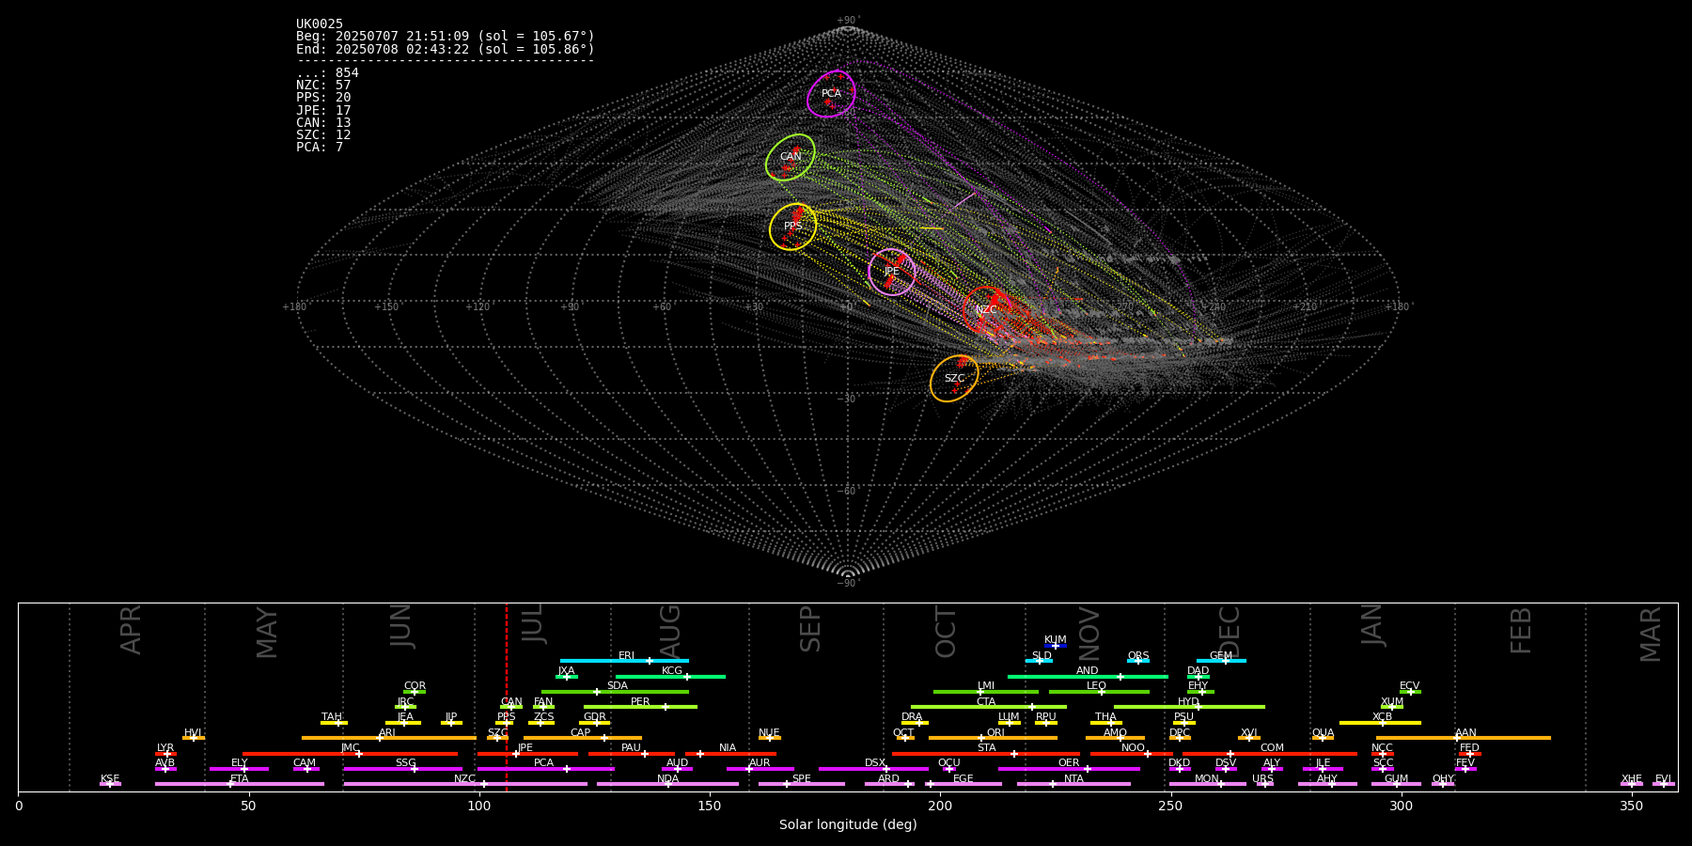Click the HYD shower bar in the timeline

coord(1189,707)
